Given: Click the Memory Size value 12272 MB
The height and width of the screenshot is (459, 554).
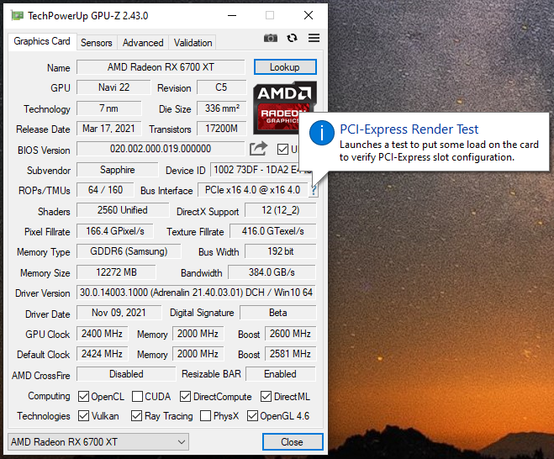Looking at the screenshot, I should tap(116, 272).
